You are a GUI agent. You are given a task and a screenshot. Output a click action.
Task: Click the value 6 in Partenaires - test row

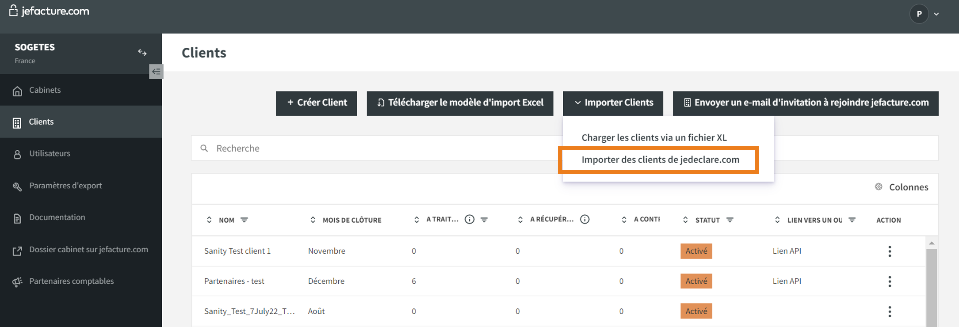point(414,281)
